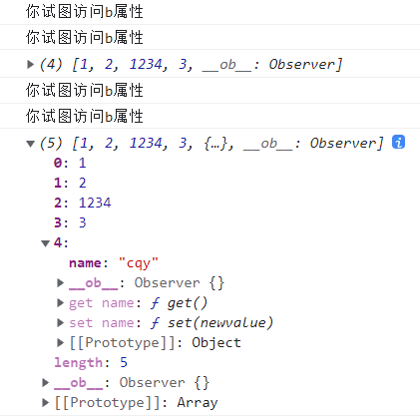Image resolution: width=420 pixels, height=417 pixels.
Task: Expand nested __ob__ Observer under index 4
Action: tap(60, 283)
